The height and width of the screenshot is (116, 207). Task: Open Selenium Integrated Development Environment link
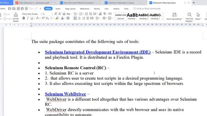coord(98,52)
